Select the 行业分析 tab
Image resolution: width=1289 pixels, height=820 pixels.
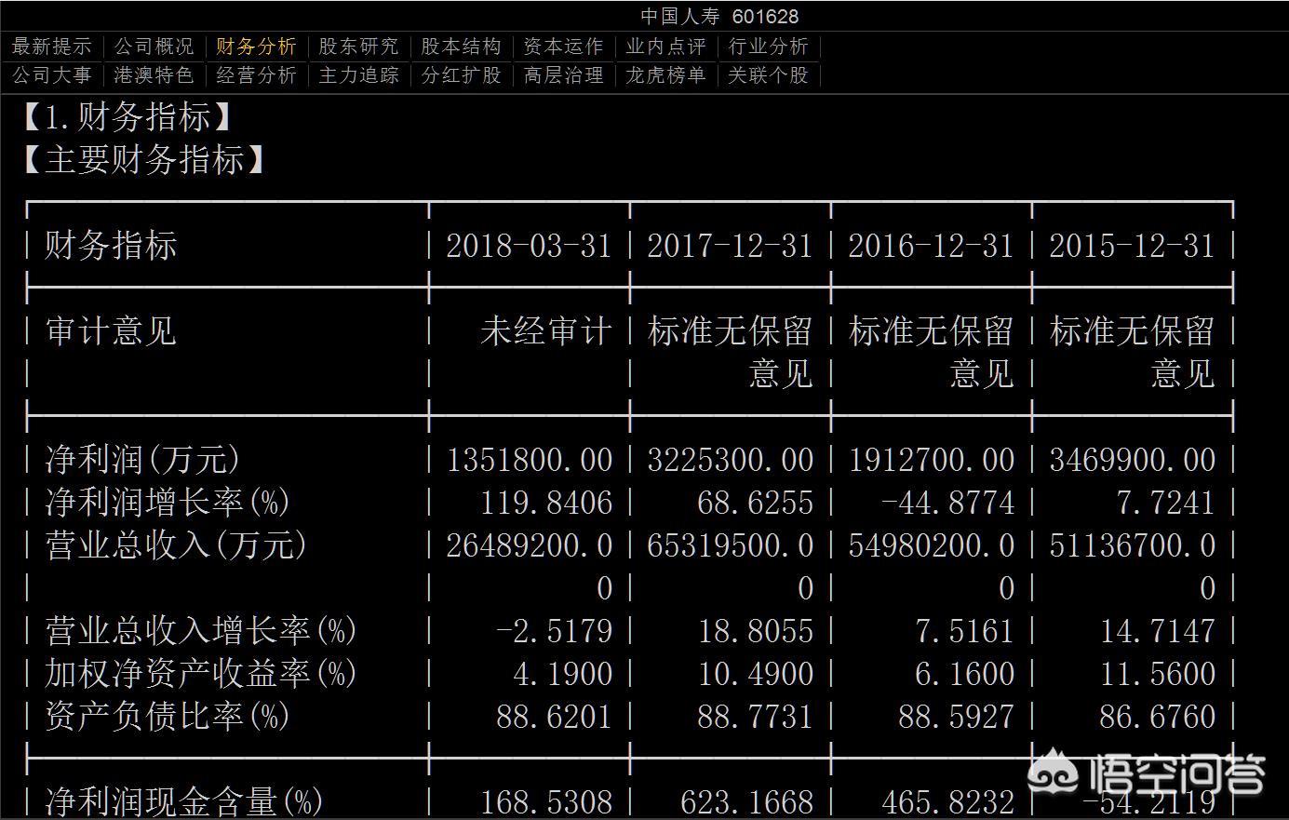click(x=768, y=47)
